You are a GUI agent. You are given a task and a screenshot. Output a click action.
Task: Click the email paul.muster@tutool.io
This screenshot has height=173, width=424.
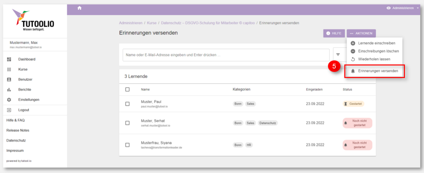[x=154, y=107]
